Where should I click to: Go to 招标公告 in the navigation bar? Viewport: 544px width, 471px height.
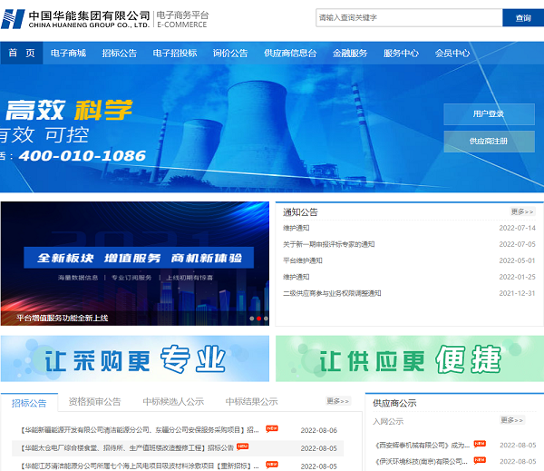tap(120, 54)
